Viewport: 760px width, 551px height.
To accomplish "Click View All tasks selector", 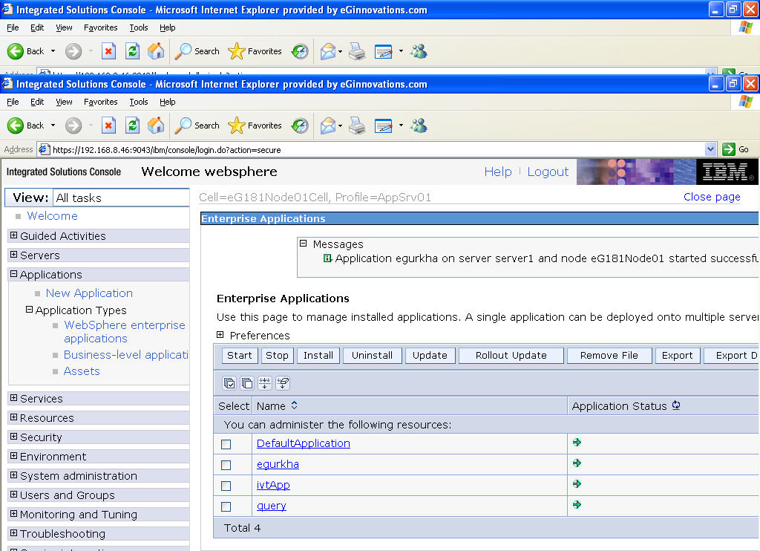I will (121, 198).
